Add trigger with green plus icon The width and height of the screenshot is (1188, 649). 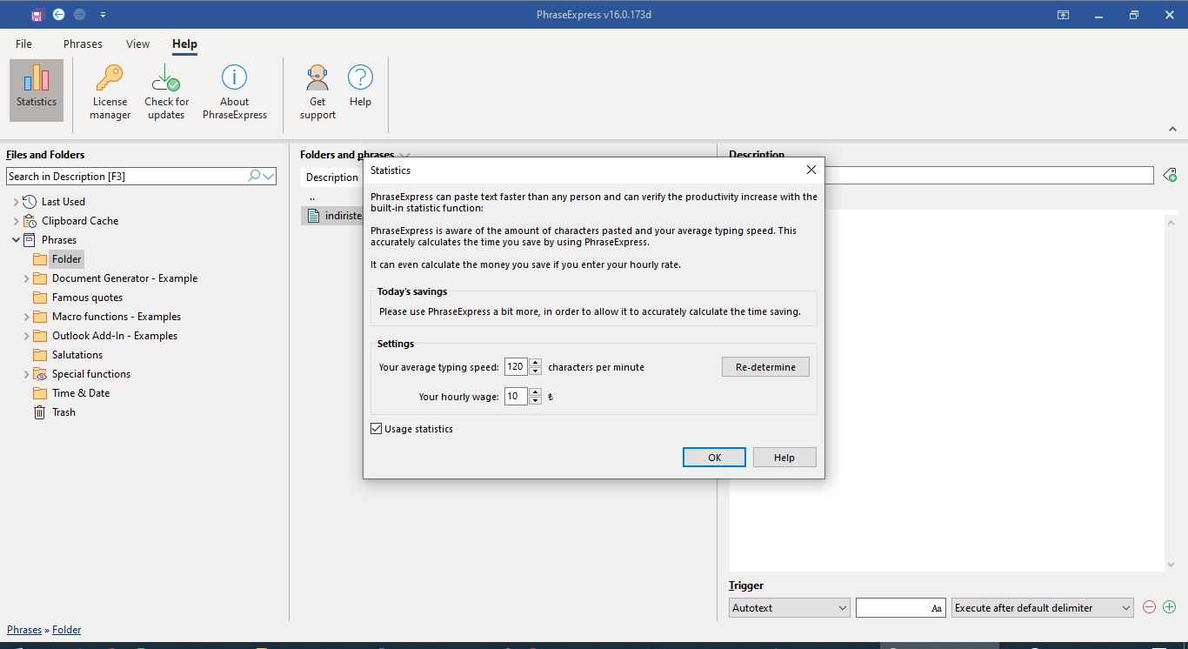pos(1169,607)
